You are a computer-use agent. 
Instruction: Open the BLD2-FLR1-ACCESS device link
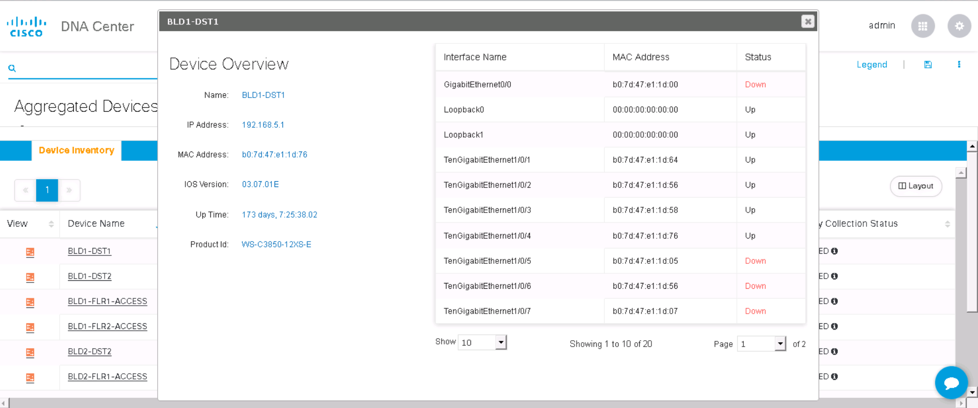pyautogui.click(x=107, y=377)
